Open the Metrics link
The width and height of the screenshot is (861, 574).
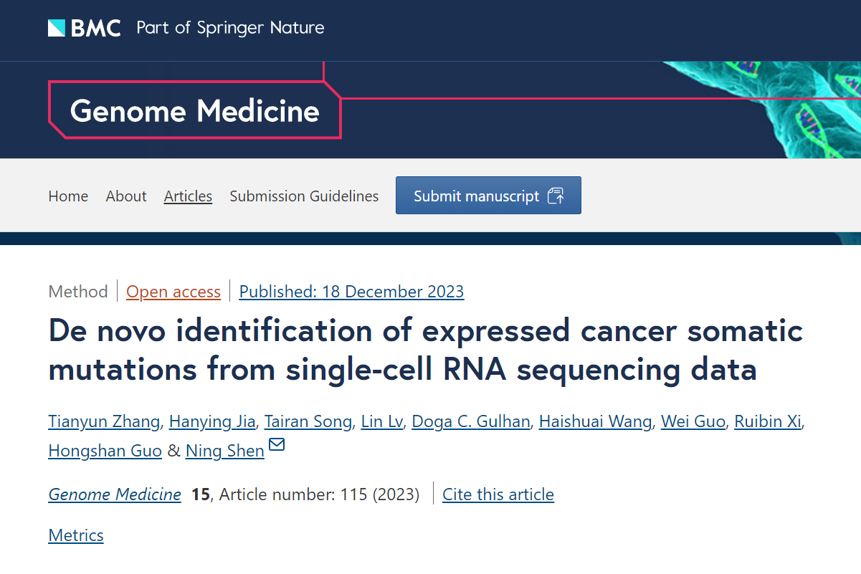click(76, 535)
